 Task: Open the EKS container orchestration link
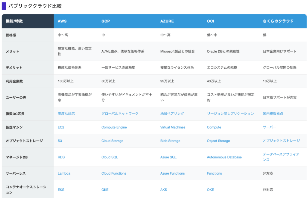point(61,190)
